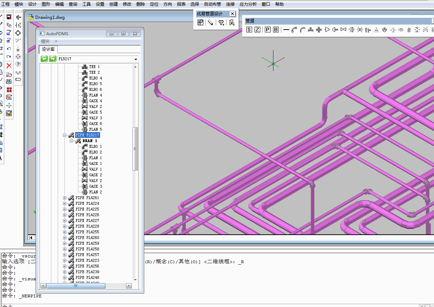
Task: Switch to the 设计库 tab
Action: [48, 50]
